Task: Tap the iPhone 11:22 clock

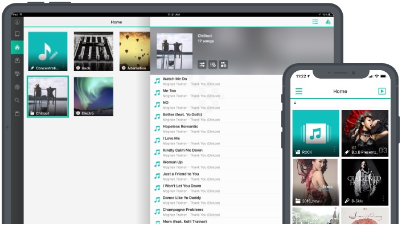Action: point(301,76)
